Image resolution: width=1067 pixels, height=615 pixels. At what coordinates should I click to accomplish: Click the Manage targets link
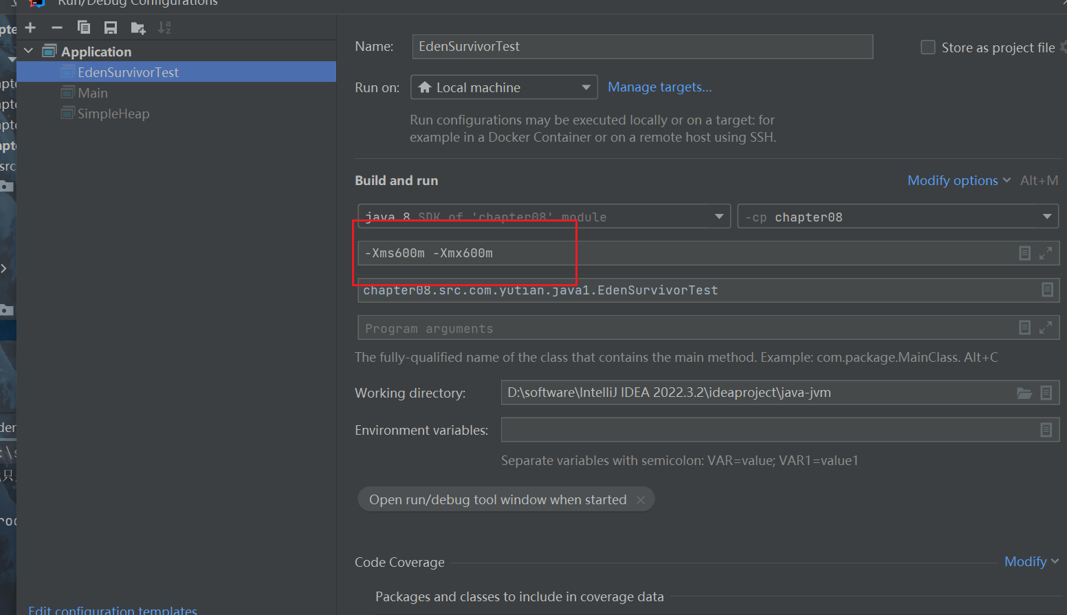click(659, 87)
